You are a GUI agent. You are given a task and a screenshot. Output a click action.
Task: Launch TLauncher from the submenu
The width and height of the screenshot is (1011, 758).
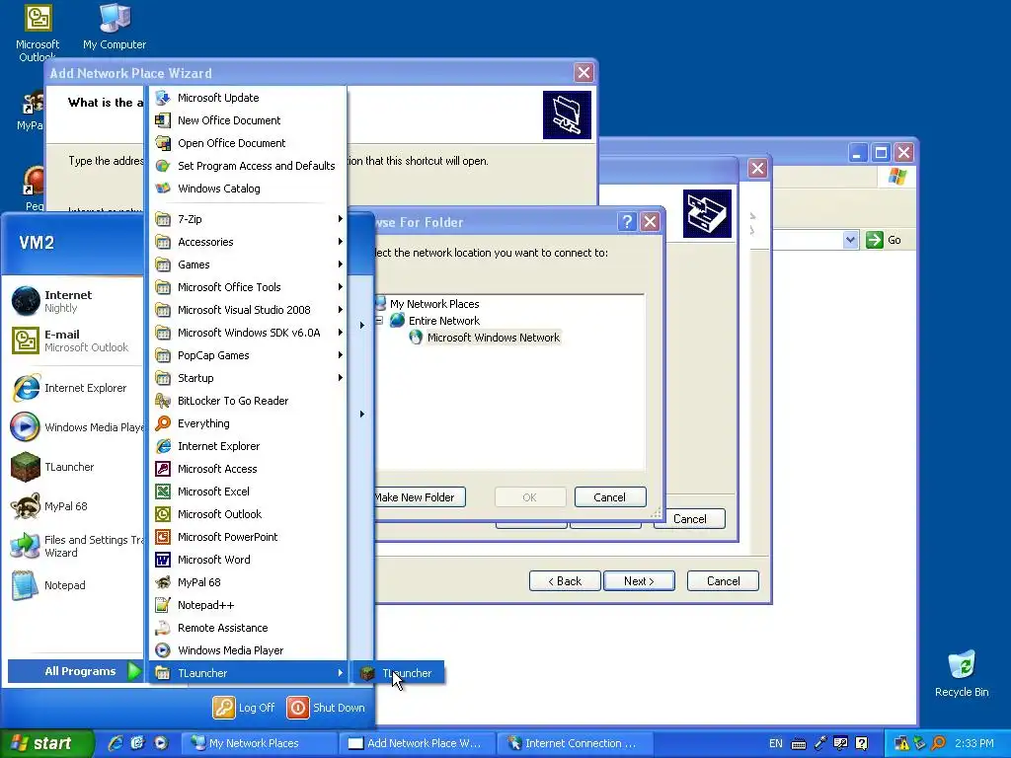click(398, 673)
